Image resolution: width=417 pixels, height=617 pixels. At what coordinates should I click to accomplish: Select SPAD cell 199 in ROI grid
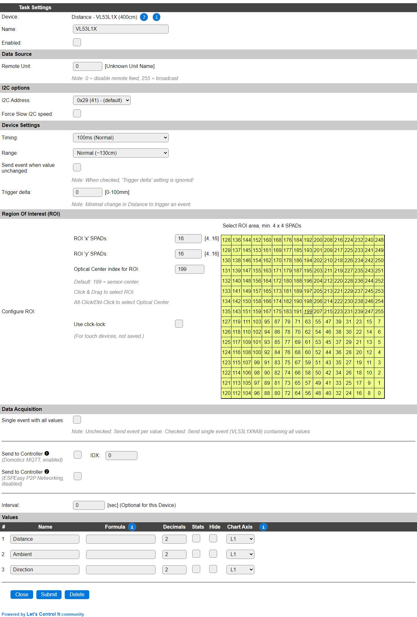pos(308,311)
